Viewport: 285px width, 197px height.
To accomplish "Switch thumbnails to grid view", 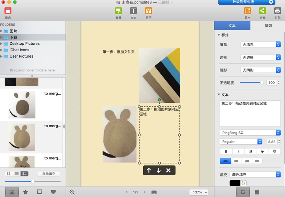I will pos(9,174).
